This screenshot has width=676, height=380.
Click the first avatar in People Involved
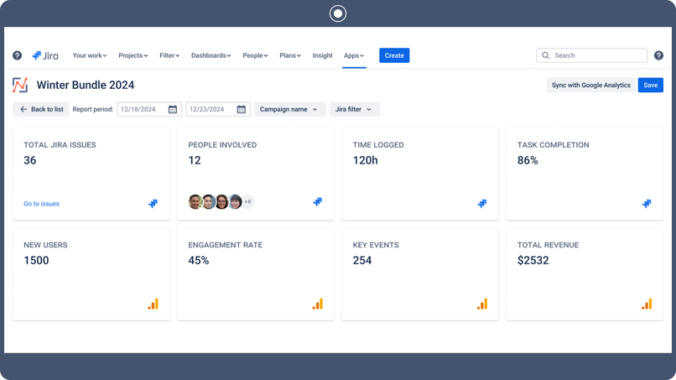[x=195, y=201]
